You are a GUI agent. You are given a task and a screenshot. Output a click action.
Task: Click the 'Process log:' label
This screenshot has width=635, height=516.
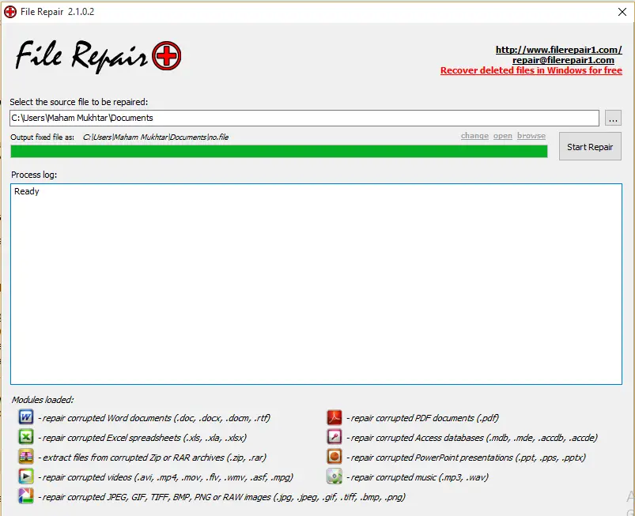(34, 175)
